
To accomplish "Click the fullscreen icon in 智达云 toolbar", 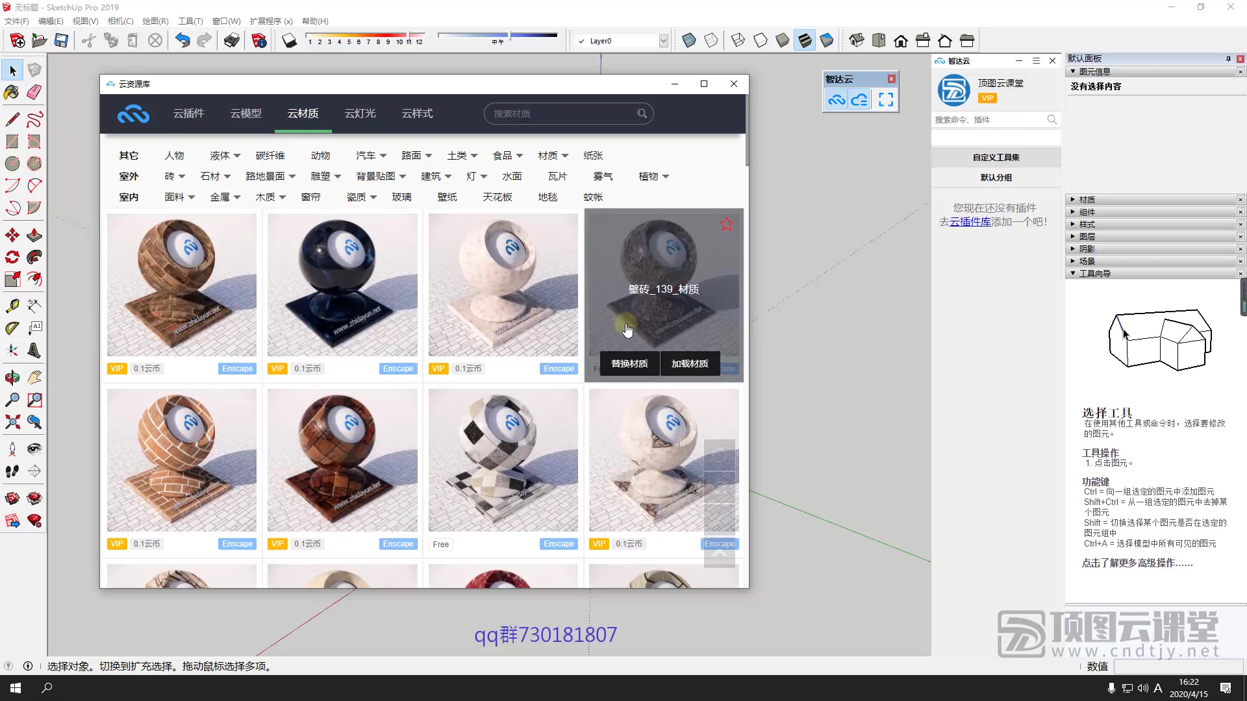I will (x=885, y=99).
